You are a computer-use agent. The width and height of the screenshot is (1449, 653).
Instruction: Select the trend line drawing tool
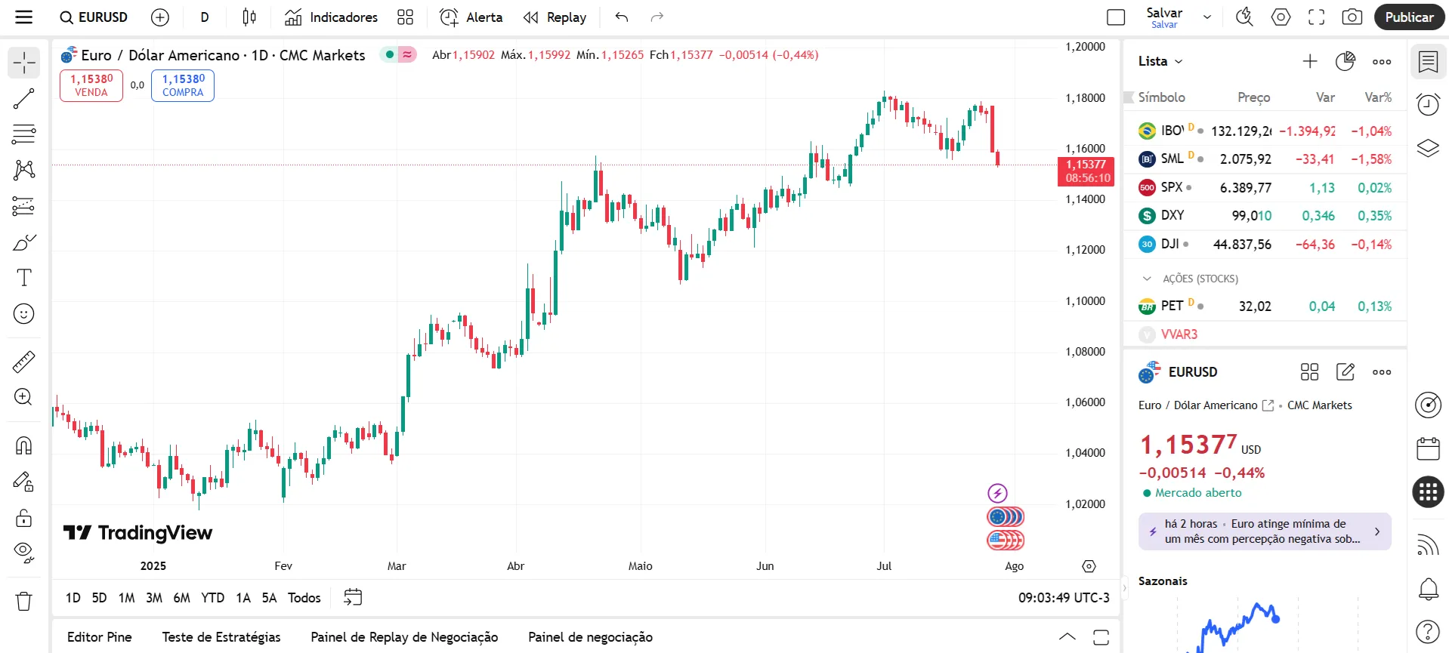pyautogui.click(x=24, y=99)
